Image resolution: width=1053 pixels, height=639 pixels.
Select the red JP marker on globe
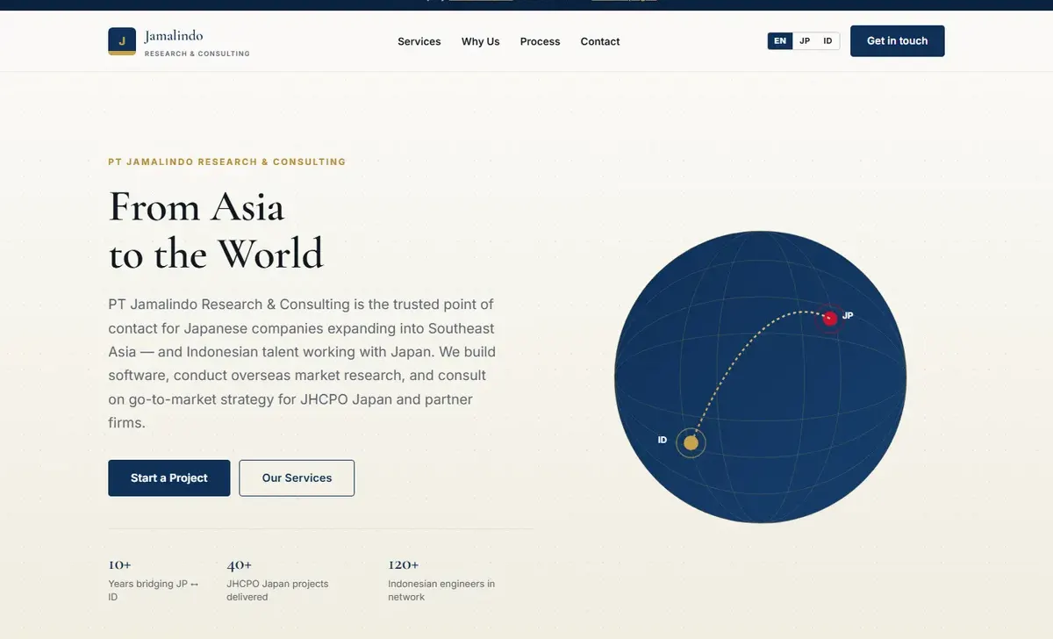pyautogui.click(x=829, y=318)
